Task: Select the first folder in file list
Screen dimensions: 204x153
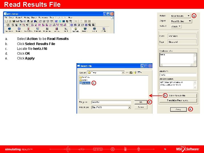Action: tap(84, 77)
